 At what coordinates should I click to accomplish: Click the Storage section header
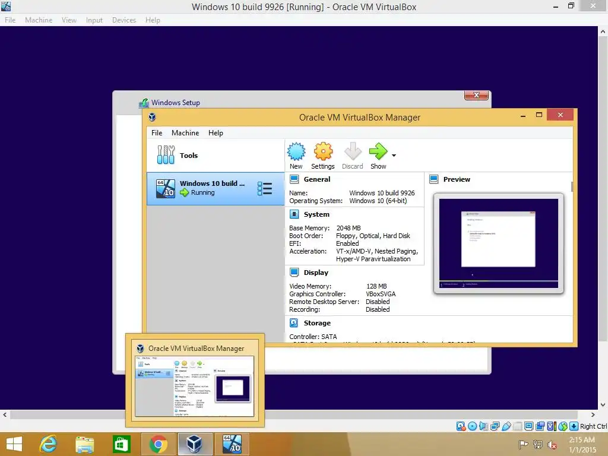point(317,323)
